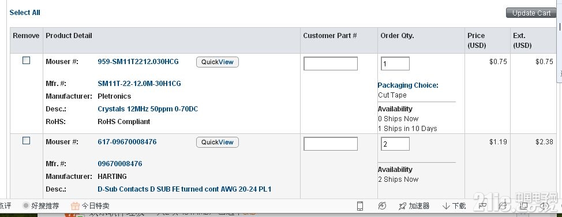
Task: Open the Packaging Choice link
Action: click(x=408, y=85)
